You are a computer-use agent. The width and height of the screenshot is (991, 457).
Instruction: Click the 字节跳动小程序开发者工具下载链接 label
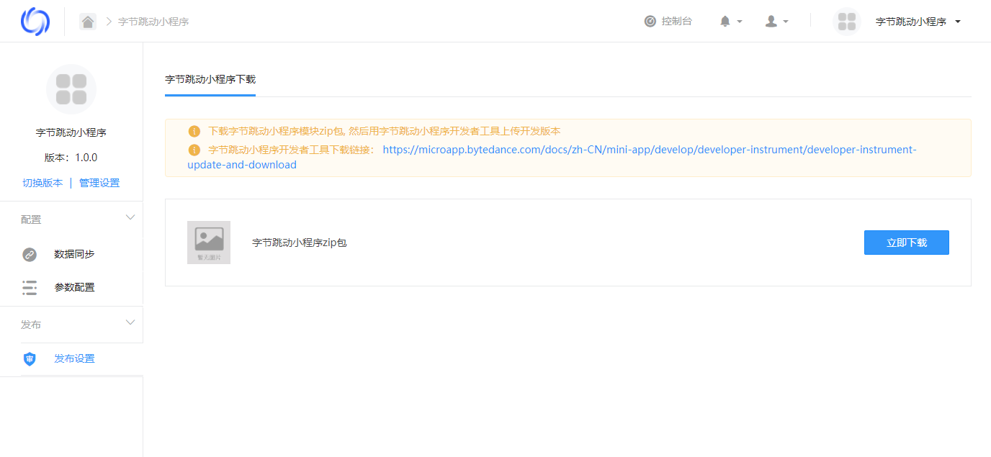(x=292, y=150)
